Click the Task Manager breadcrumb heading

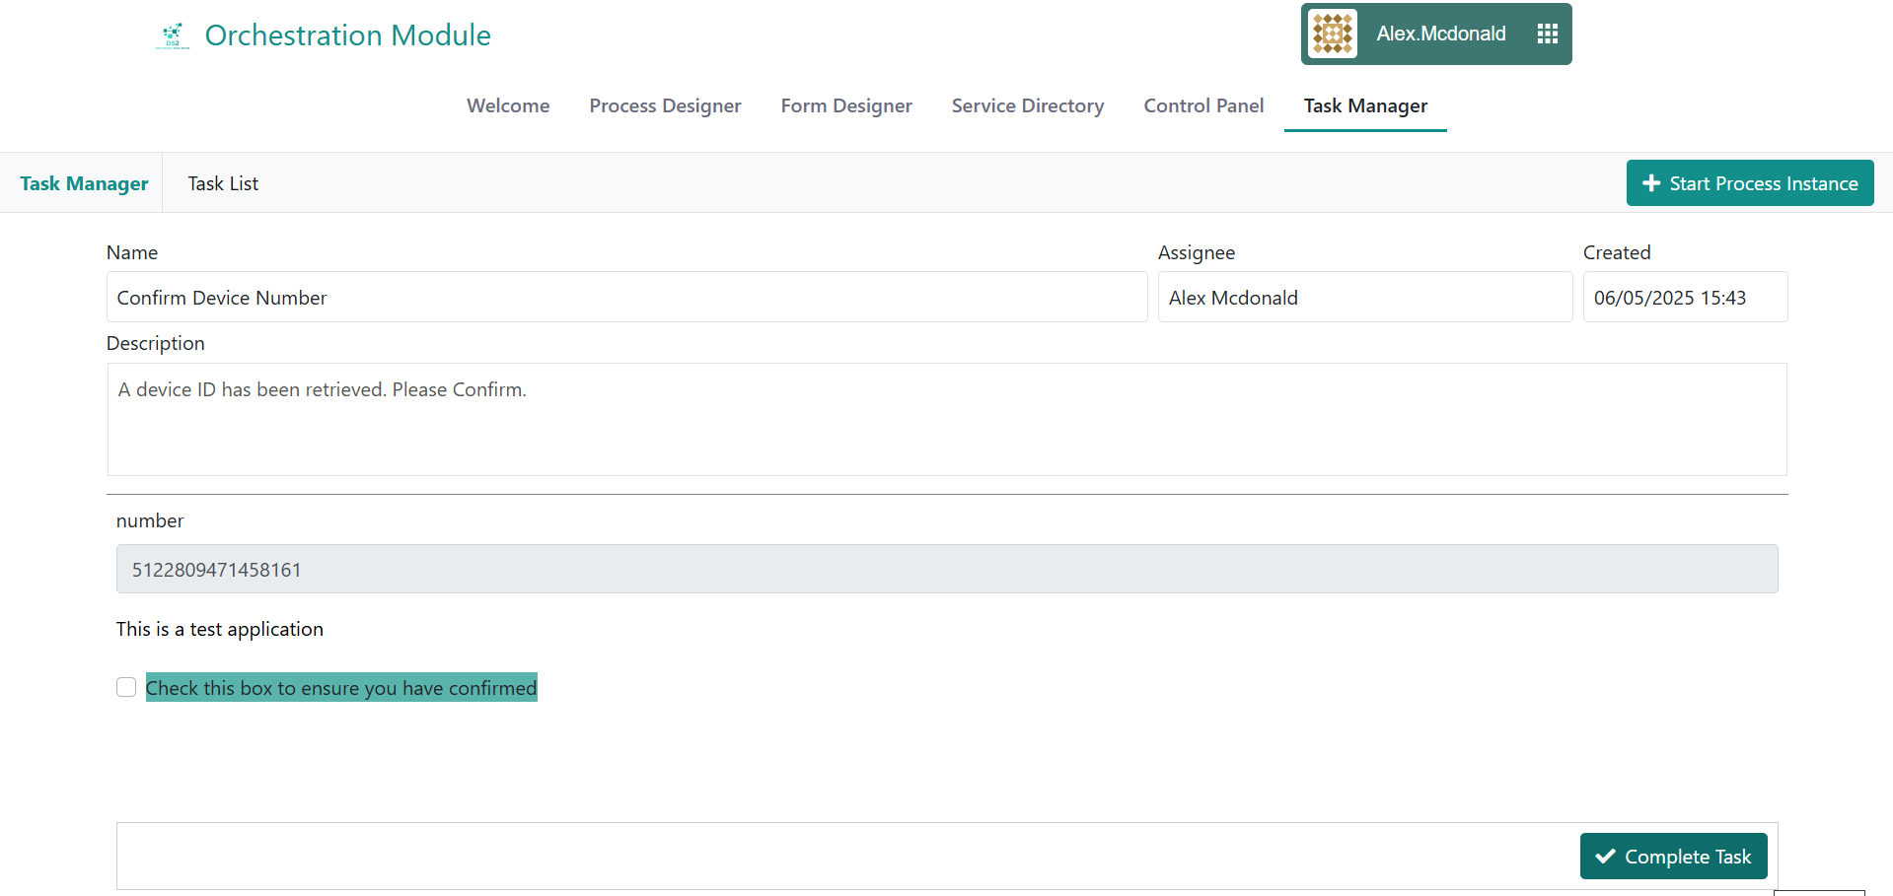coord(84,183)
